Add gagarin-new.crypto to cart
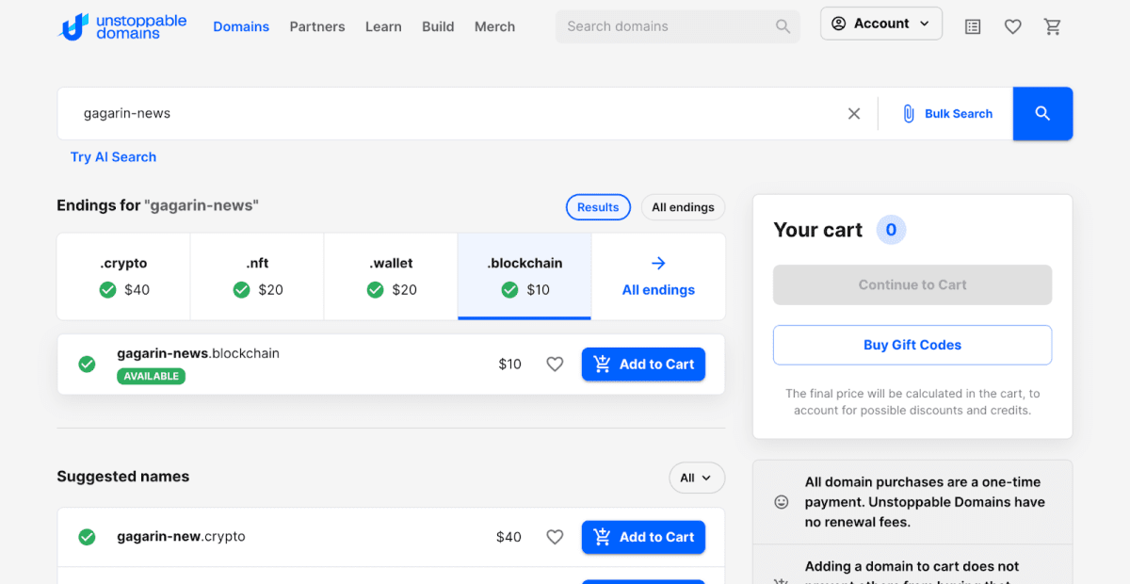Screen dimensions: 1130x584 643,537
